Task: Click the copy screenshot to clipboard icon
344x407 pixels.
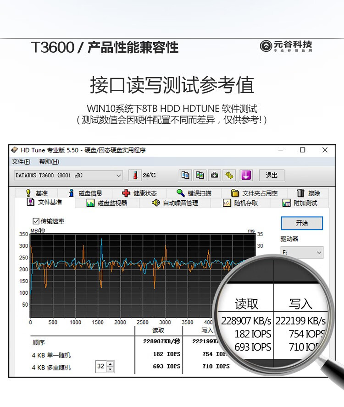Action: 200,176
